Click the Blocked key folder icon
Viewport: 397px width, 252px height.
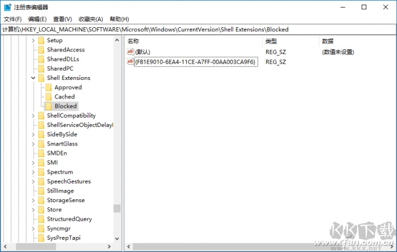[49, 106]
